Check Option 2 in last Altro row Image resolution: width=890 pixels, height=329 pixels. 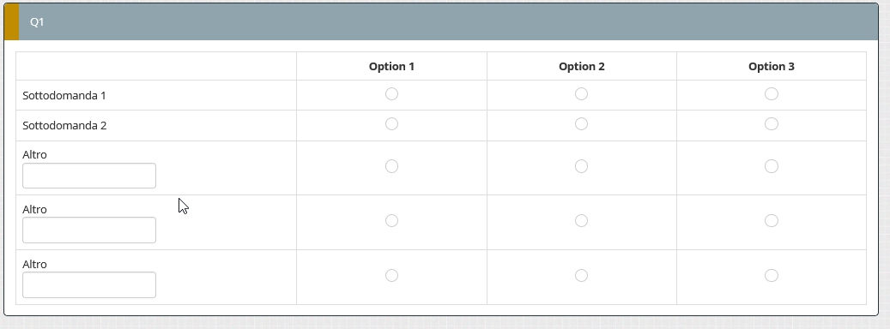tap(581, 276)
